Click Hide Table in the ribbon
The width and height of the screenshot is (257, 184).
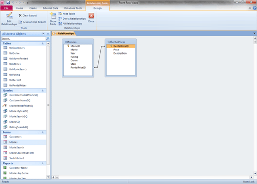pyautogui.click(x=67, y=14)
